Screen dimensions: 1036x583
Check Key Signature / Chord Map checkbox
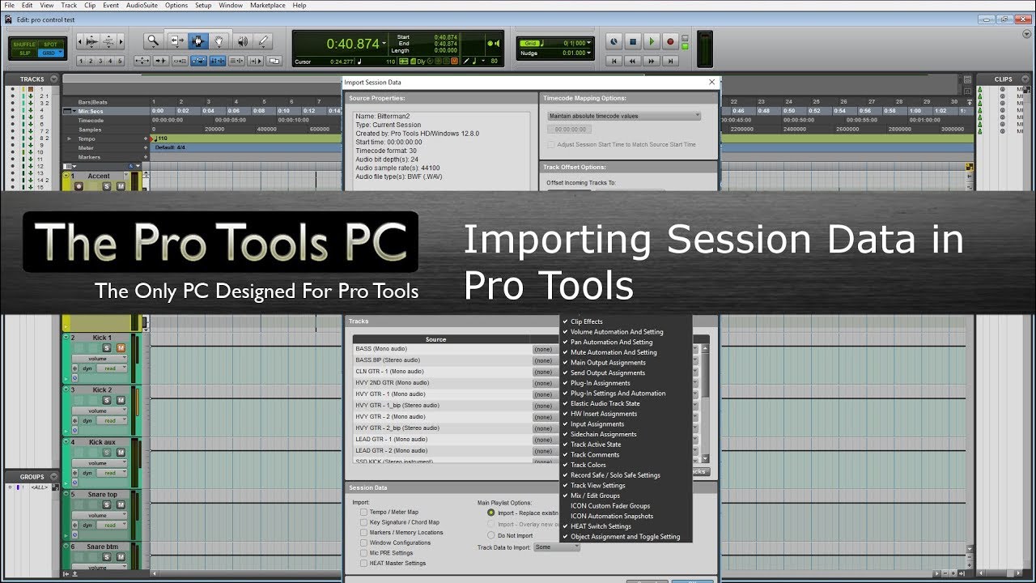tap(363, 522)
